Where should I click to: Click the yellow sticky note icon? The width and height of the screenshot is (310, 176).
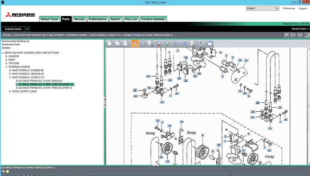(x=8, y=171)
